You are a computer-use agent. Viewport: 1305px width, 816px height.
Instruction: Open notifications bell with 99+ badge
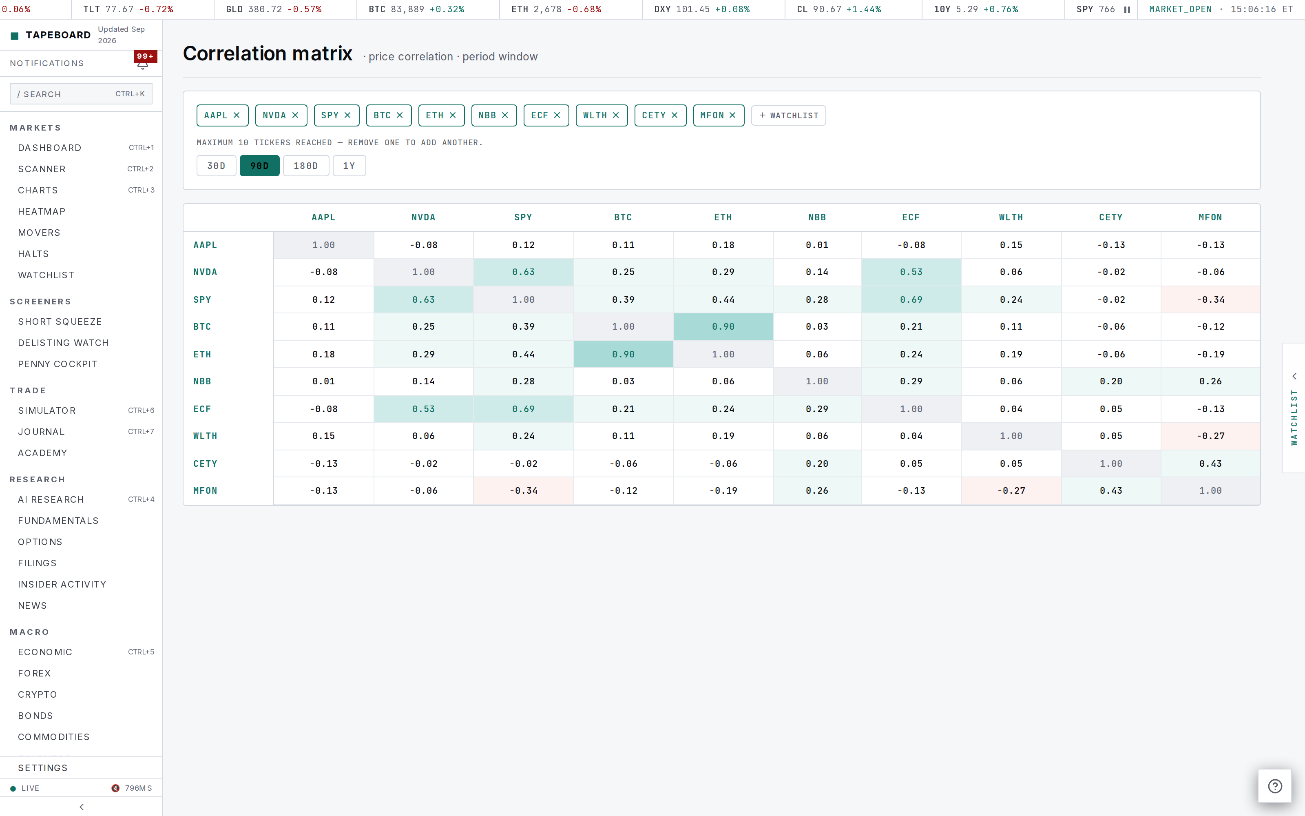(143, 63)
